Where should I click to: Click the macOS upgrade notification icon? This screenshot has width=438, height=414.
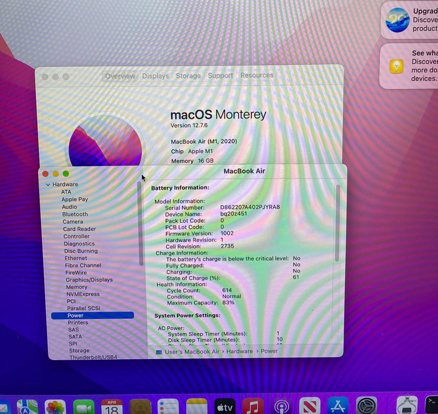tap(397, 20)
